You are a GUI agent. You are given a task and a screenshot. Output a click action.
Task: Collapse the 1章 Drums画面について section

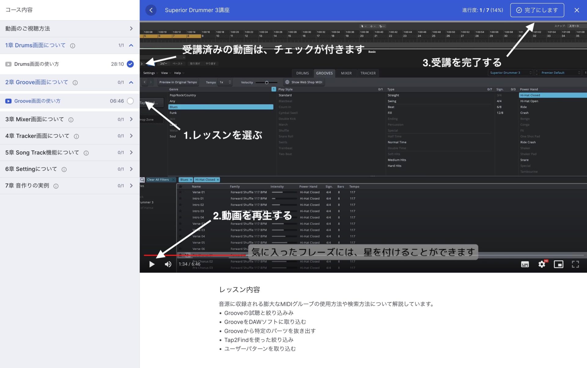pos(131,46)
